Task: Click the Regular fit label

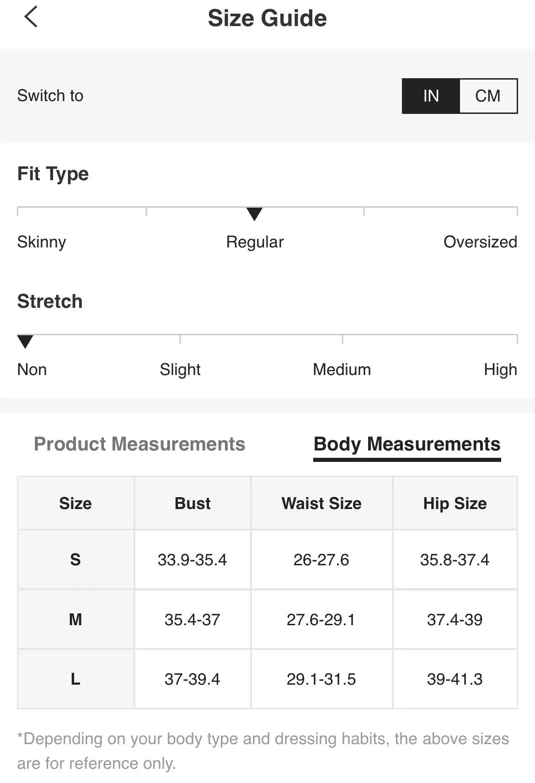Action: [x=255, y=242]
